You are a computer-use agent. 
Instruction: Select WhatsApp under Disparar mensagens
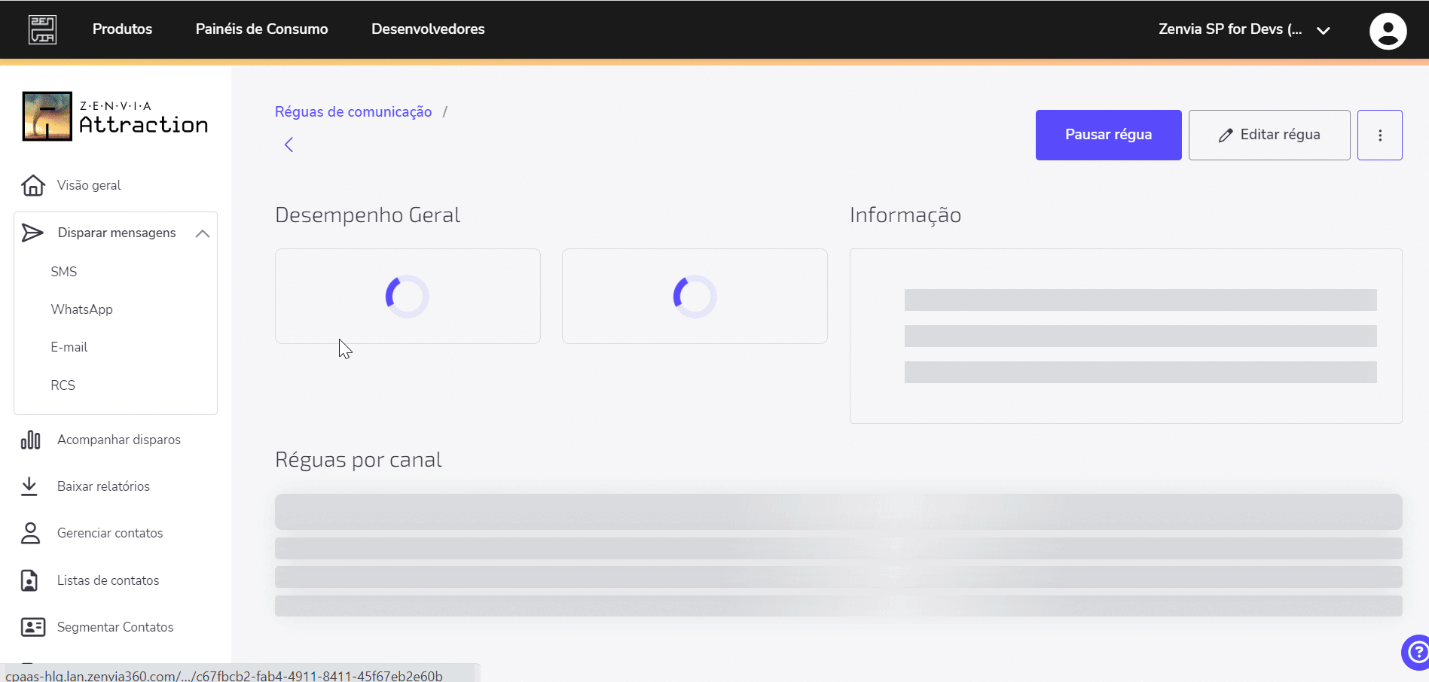[x=81, y=309]
